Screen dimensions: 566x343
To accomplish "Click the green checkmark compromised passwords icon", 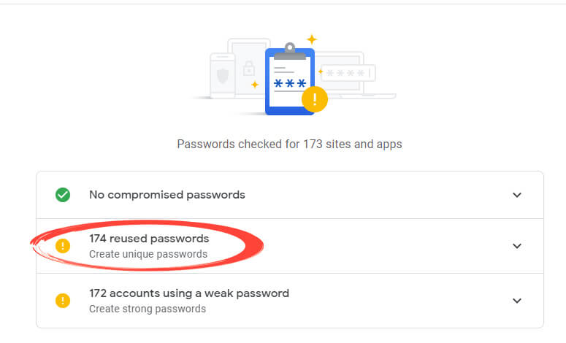I will 63,195.
